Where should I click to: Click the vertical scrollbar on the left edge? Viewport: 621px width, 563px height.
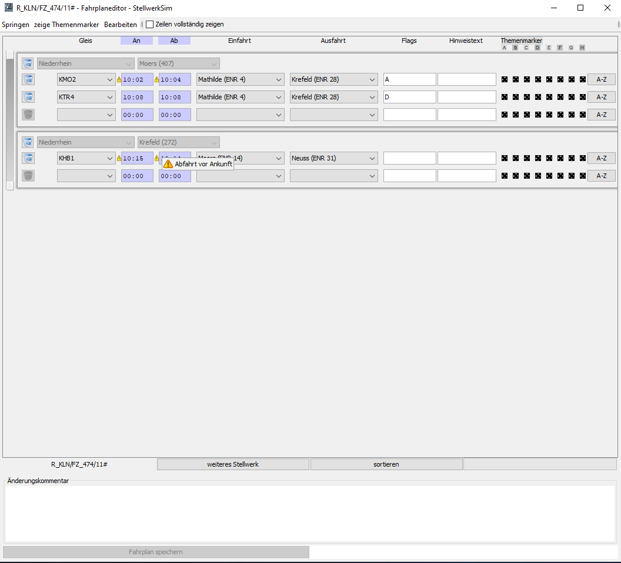click(9, 118)
